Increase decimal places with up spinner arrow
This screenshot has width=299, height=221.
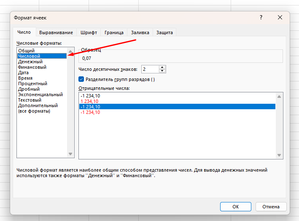[163, 67]
